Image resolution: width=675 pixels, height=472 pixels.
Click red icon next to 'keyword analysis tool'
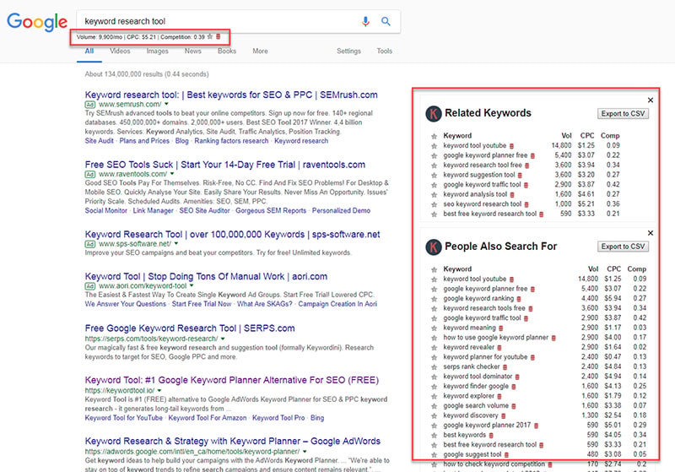[512, 195]
